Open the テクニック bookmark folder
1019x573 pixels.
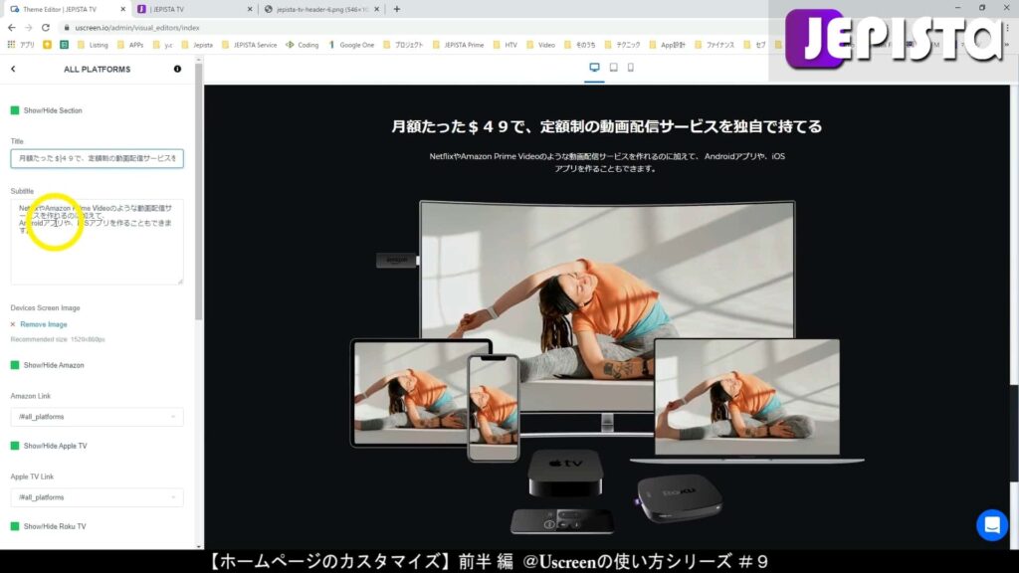(x=622, y=45)
